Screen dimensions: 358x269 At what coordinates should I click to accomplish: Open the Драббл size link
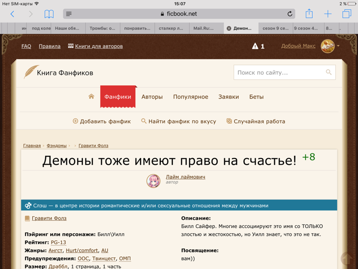tap(58, 266)
